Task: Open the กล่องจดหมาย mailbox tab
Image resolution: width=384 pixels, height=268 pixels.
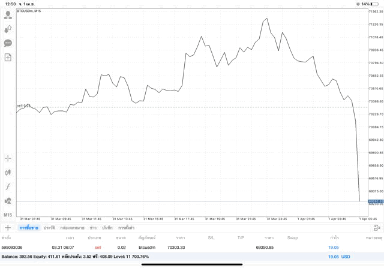Action: point(72,228)
